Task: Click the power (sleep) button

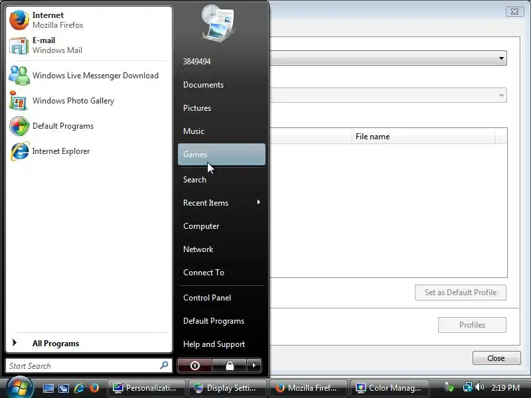Action: tap(194, 365)
